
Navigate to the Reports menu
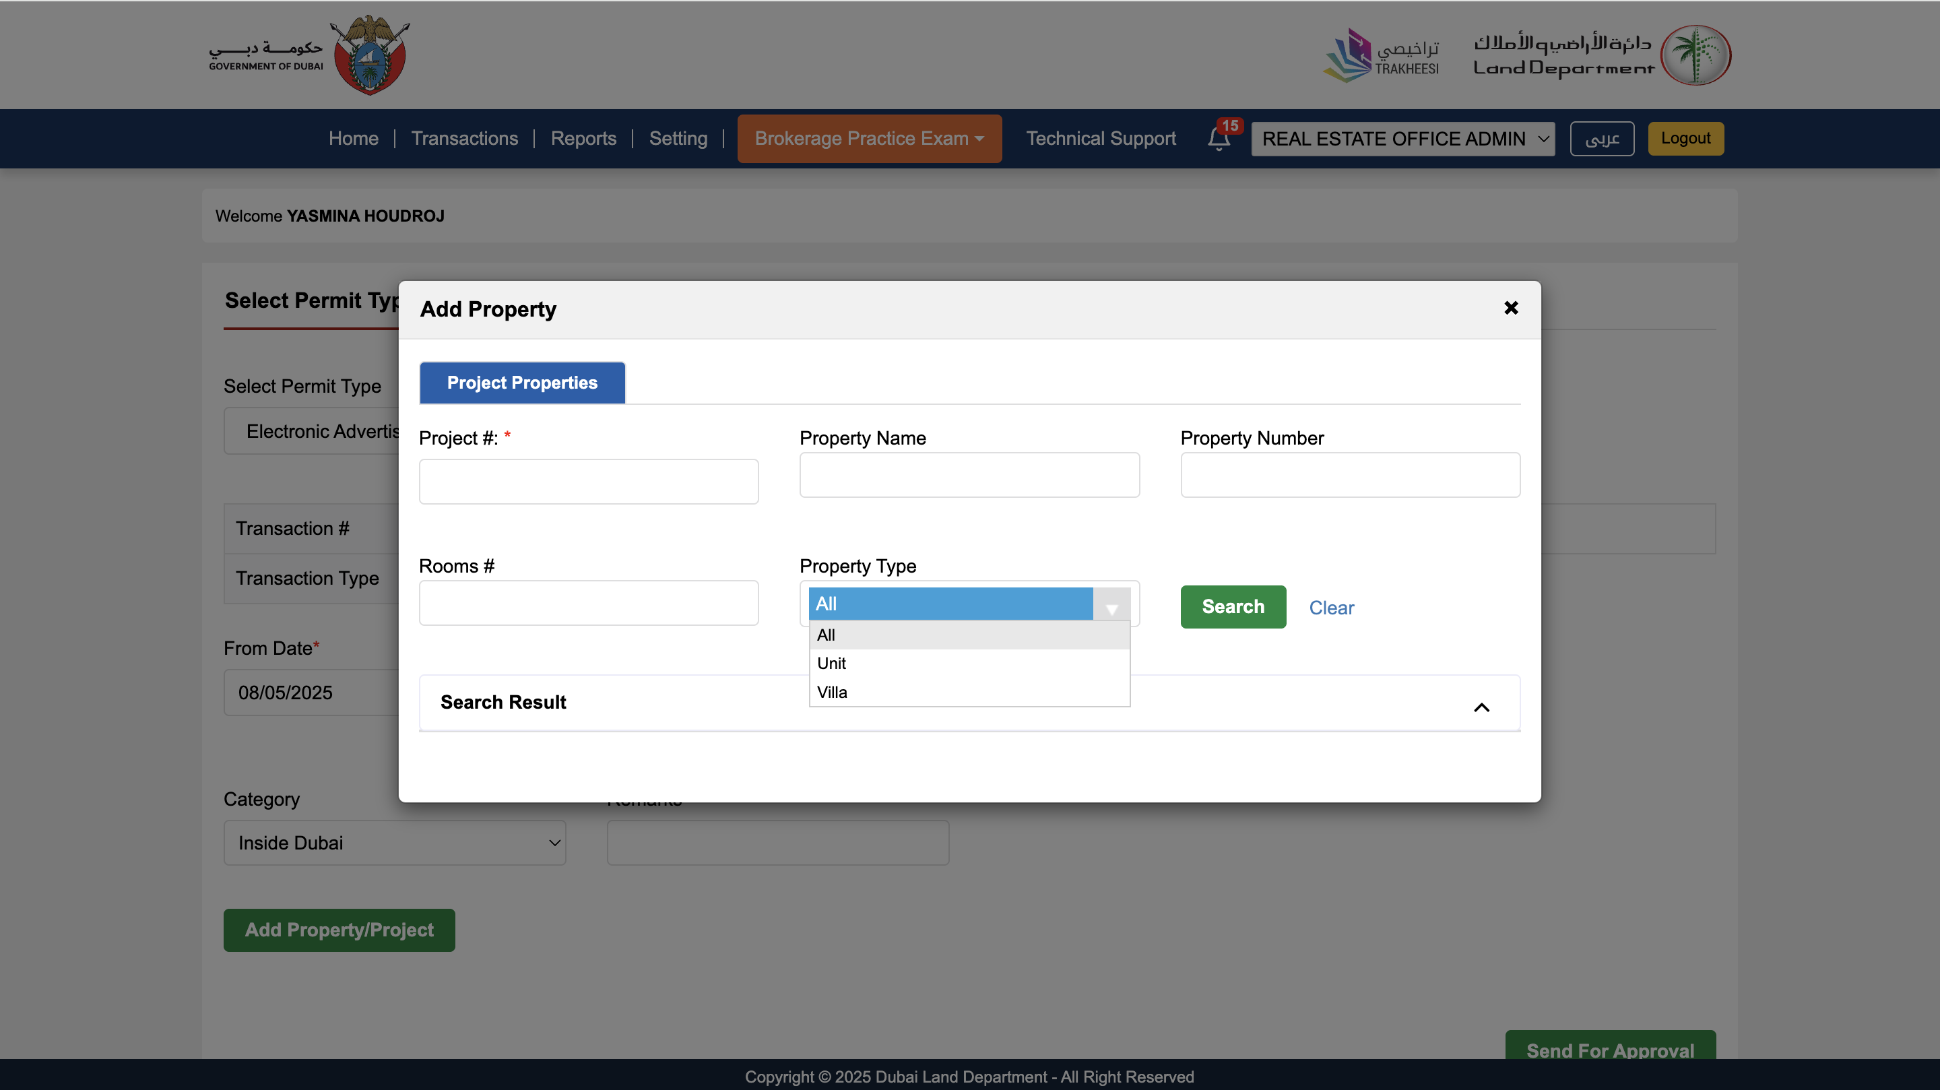[x=583, y=139]
